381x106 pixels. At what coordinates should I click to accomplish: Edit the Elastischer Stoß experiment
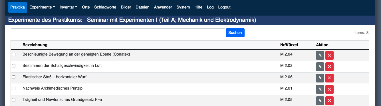click(320, 78)
